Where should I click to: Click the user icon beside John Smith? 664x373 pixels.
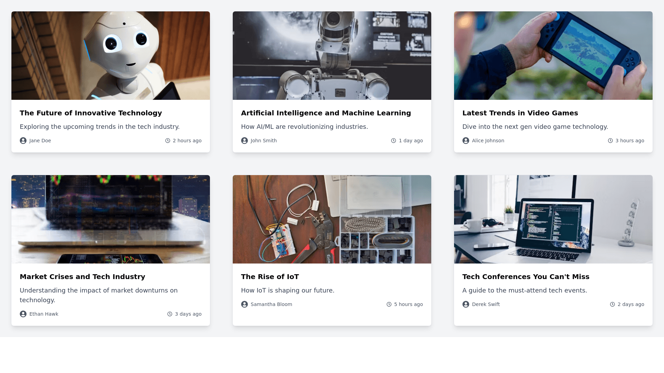pos(245,141)
